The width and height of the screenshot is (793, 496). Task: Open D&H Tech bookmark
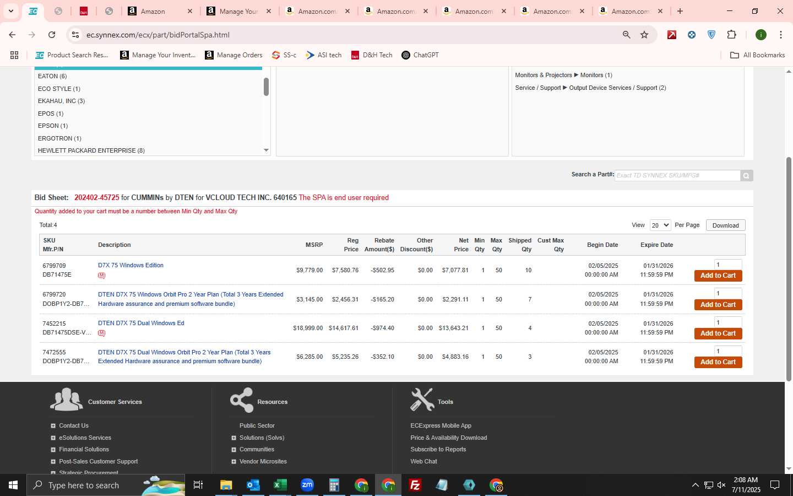pos(372,55)
